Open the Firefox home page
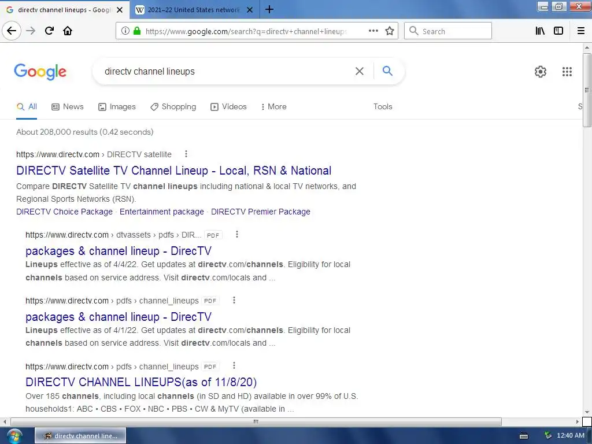Screen dimensions: 592x444 [68, 31]
